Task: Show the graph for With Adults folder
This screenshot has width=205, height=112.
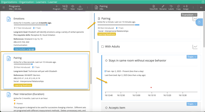Action: pyautogui.click(x=195, y=47)
